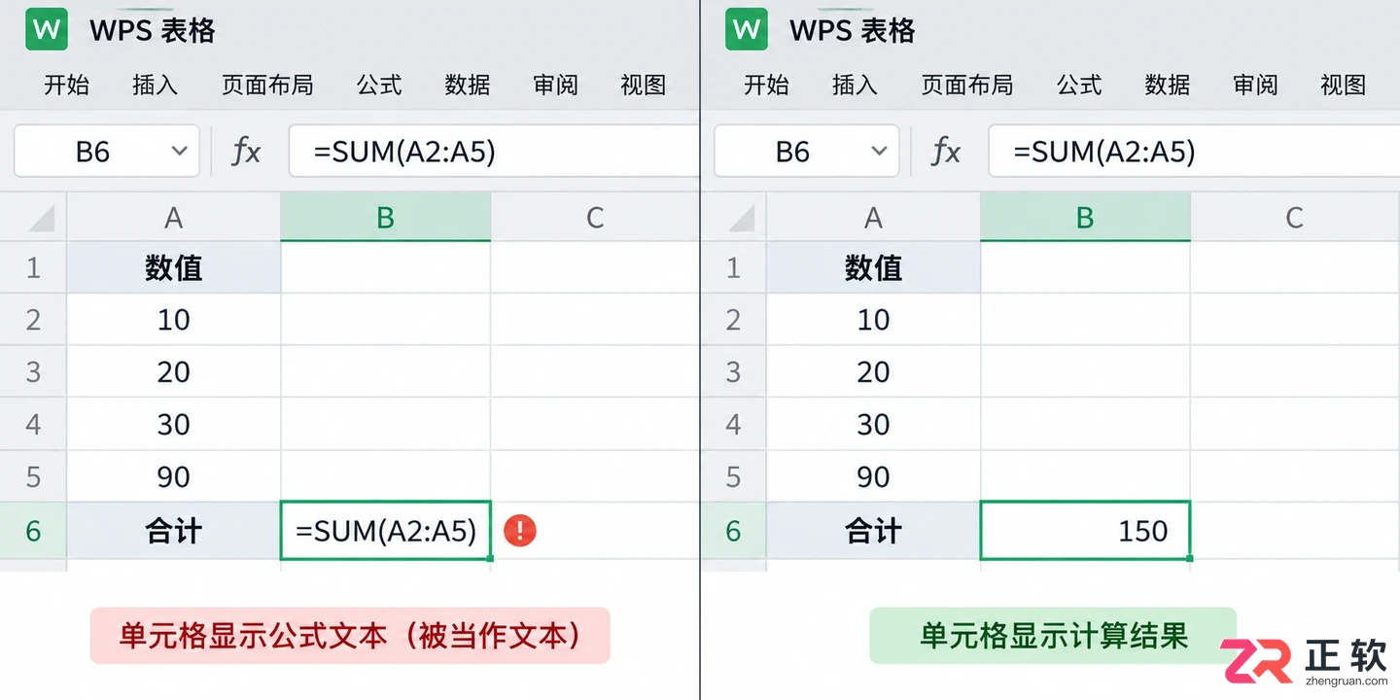
Task: Switch to 审阅 tab in right window
Action: [1256, 86]
